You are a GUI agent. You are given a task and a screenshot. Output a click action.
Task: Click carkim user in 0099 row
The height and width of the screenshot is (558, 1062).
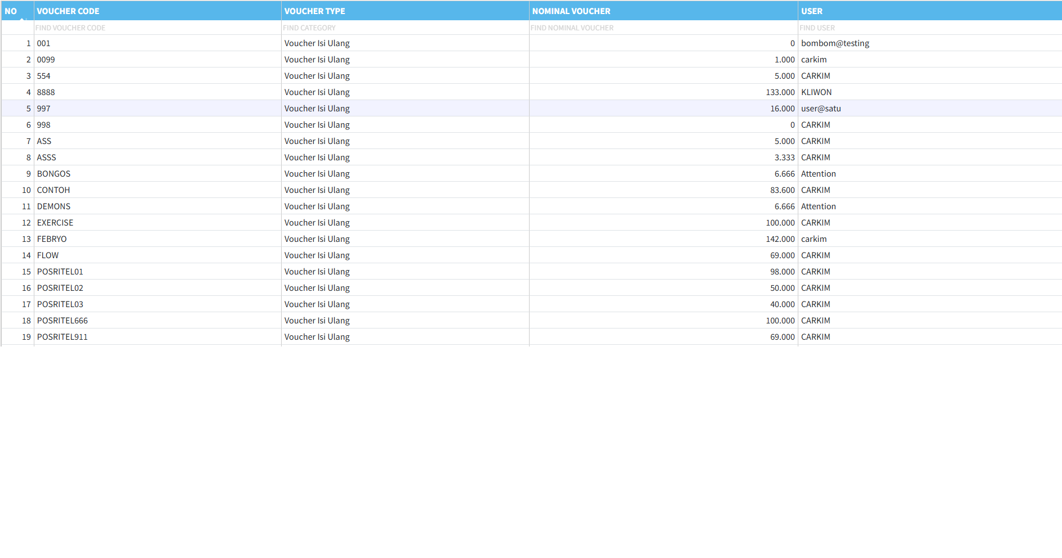tap(814, 60)
